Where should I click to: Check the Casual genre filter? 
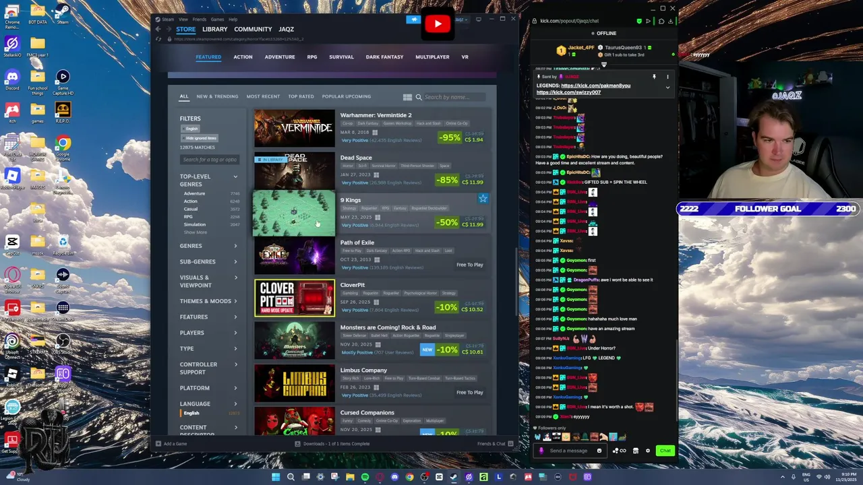(x=191, y=209)
